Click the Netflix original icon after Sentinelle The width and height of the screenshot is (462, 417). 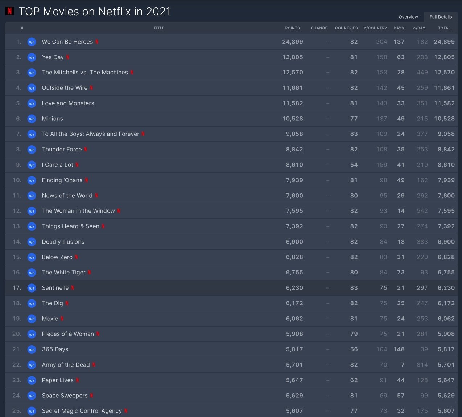(x=73, y=288)
